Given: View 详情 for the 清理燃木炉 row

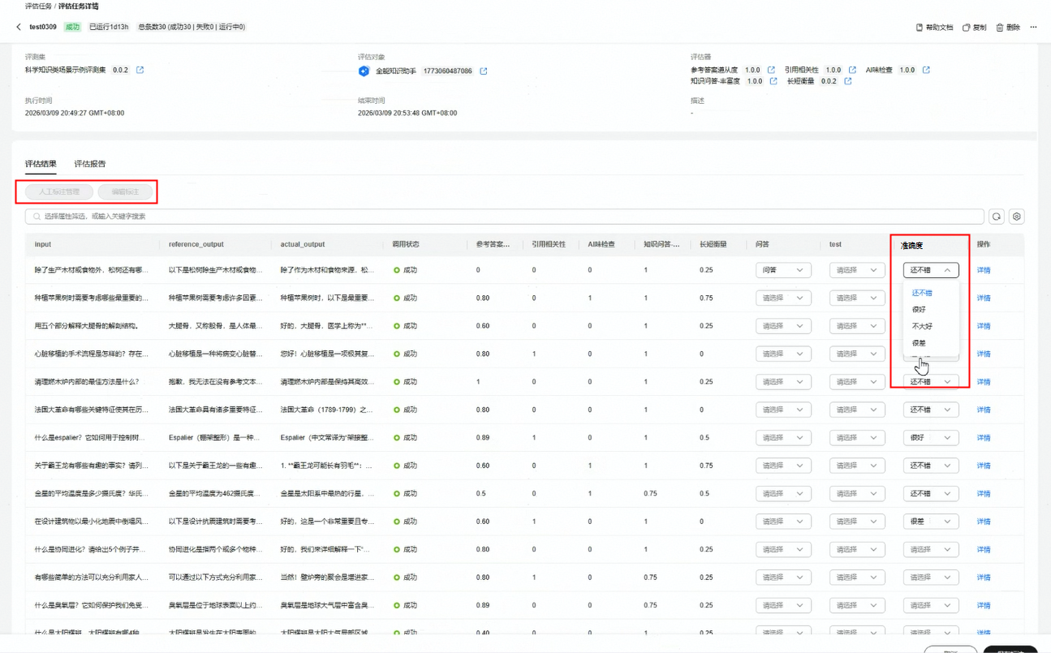Looking at the screenshot, I should tap(984, 381).
